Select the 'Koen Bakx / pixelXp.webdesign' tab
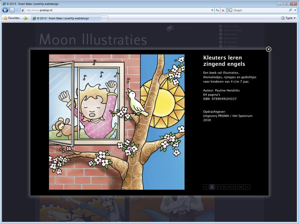Image resolution: width=299 pixels, height=224 pixels. pyautogui.click(x=65, y=18)
